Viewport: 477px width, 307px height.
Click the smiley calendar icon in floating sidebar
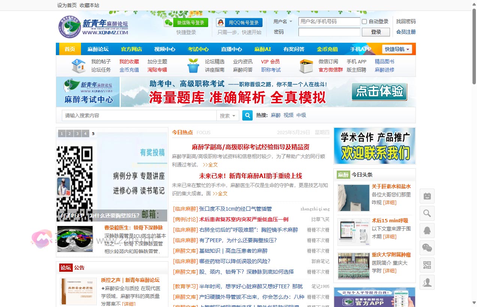pyautogui.click(x=427, y=196)
